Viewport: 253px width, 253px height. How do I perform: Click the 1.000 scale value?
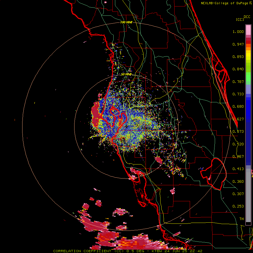238,31
